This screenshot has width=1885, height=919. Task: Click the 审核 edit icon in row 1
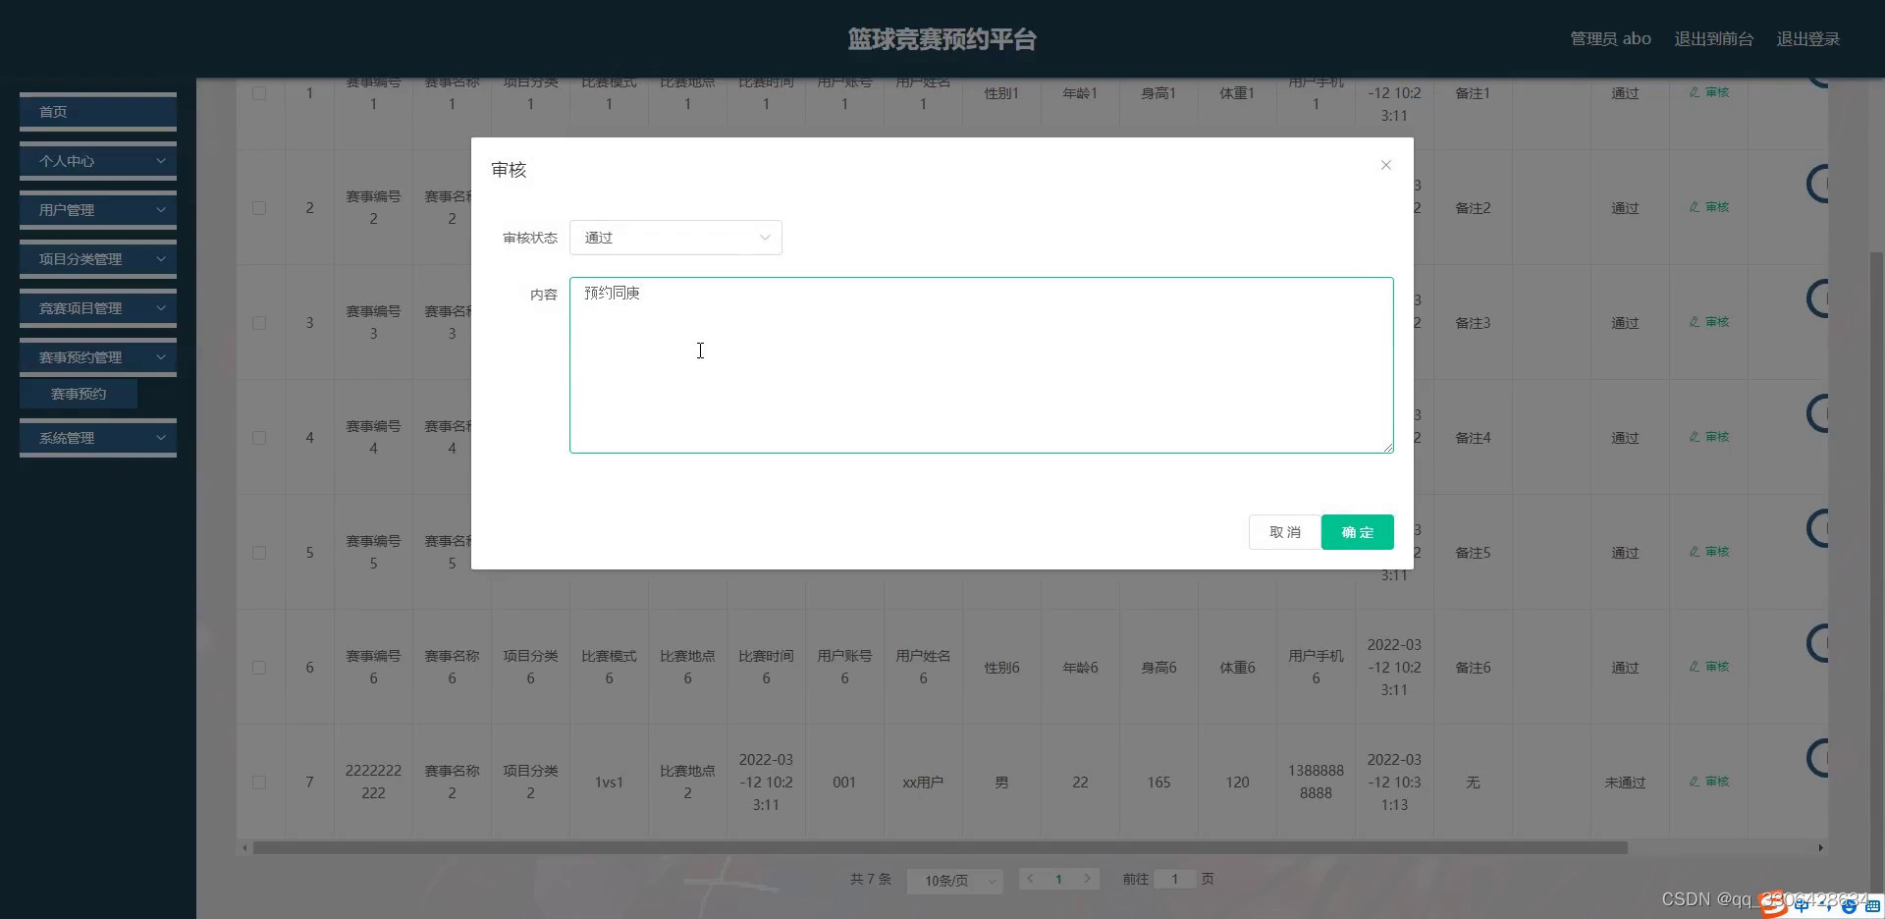1708,92
